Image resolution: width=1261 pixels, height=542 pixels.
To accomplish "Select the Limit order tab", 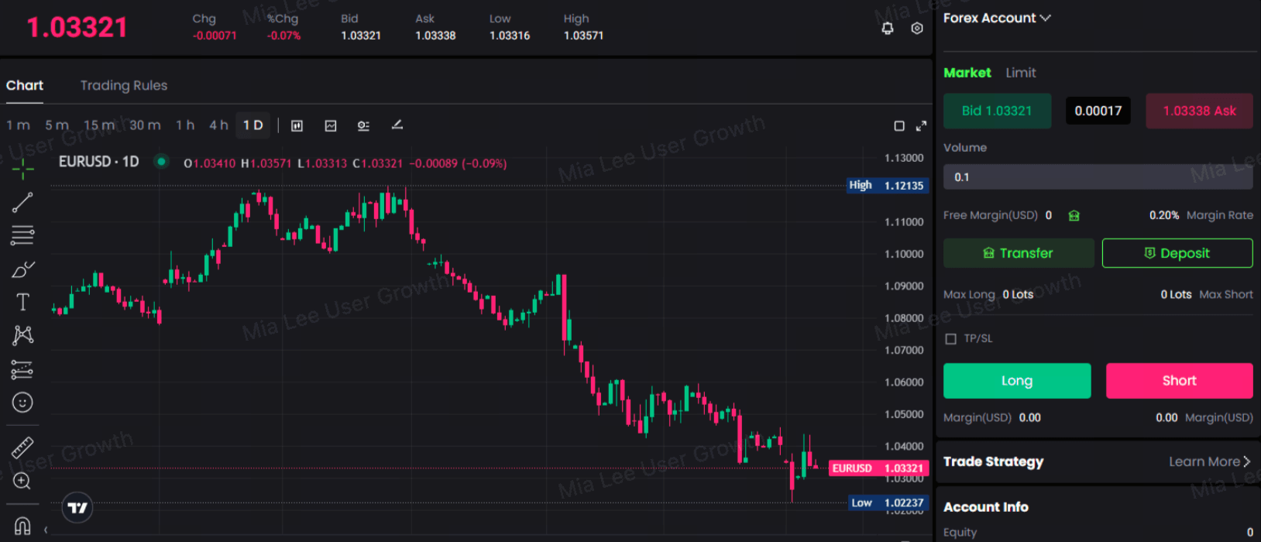I will pyautogui.click(x=1021, y=73).
